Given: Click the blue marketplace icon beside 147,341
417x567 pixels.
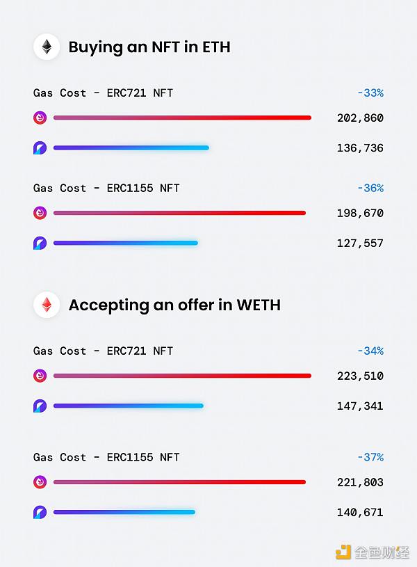Looking at the screenshot, I should click(x=40, y=406).
